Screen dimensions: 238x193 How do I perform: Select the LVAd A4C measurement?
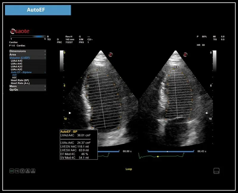17,61
